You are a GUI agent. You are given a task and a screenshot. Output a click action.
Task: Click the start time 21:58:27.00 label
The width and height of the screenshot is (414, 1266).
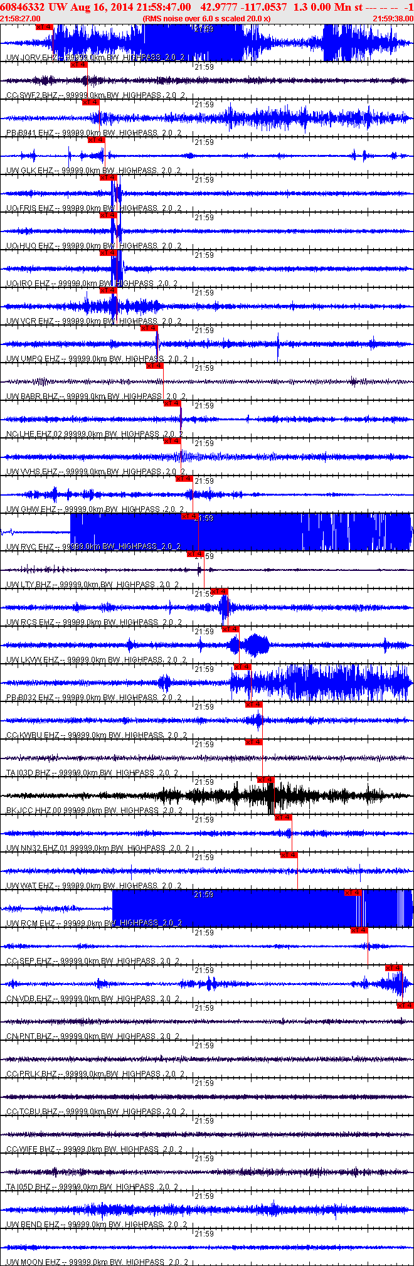click(x=19, y=19)
